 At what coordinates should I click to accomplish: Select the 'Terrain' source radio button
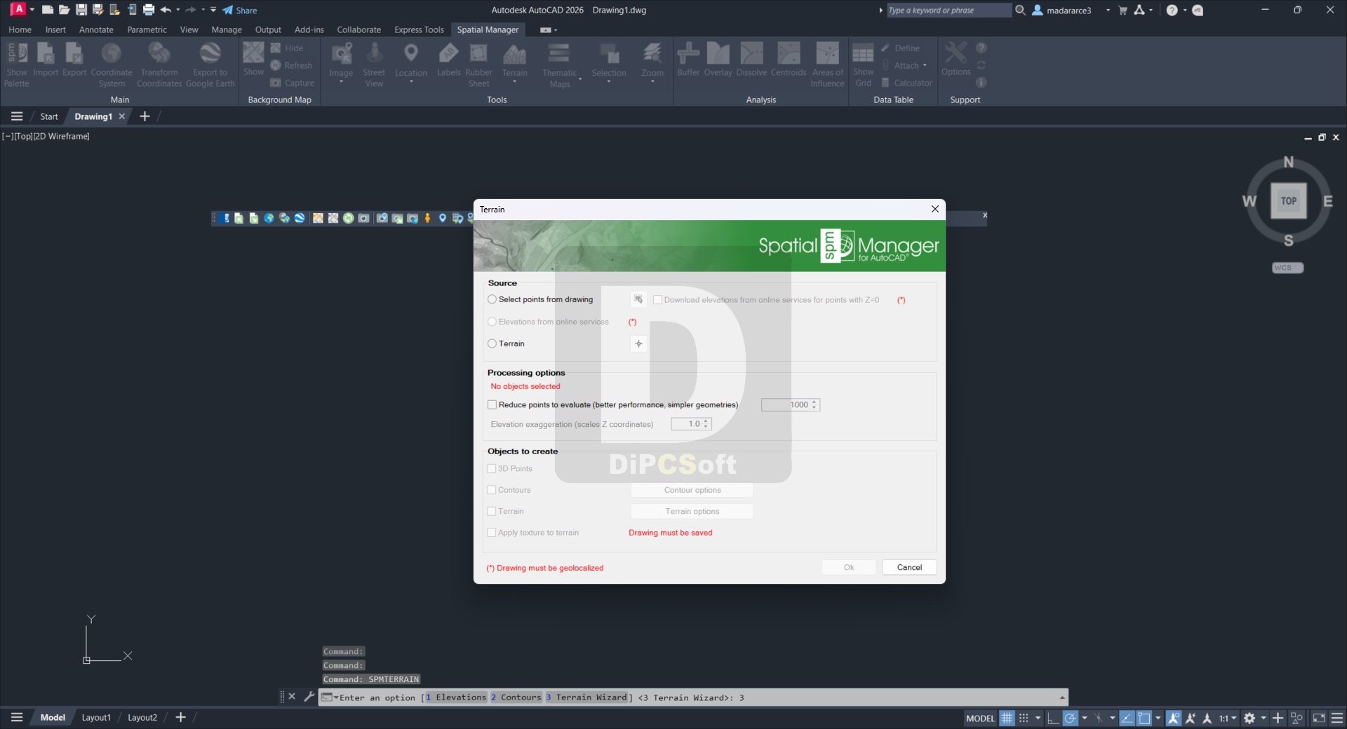(x=492, y=343)
